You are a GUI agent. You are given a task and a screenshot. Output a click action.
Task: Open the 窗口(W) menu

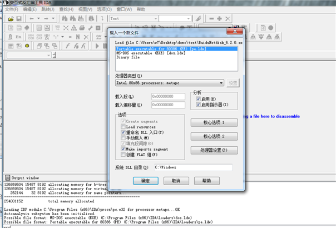click(x=124, y=9)
